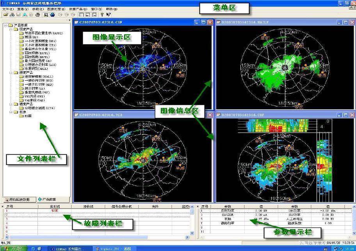This screenshot has height=251, width=356.
Task: Collapse the 强度产品 tree branch
Action: pyautogui.click(x=11, y=29)
